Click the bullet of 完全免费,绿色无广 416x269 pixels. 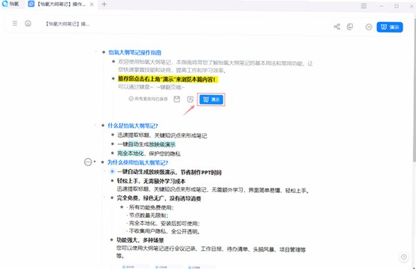click(x=112, y=198)
